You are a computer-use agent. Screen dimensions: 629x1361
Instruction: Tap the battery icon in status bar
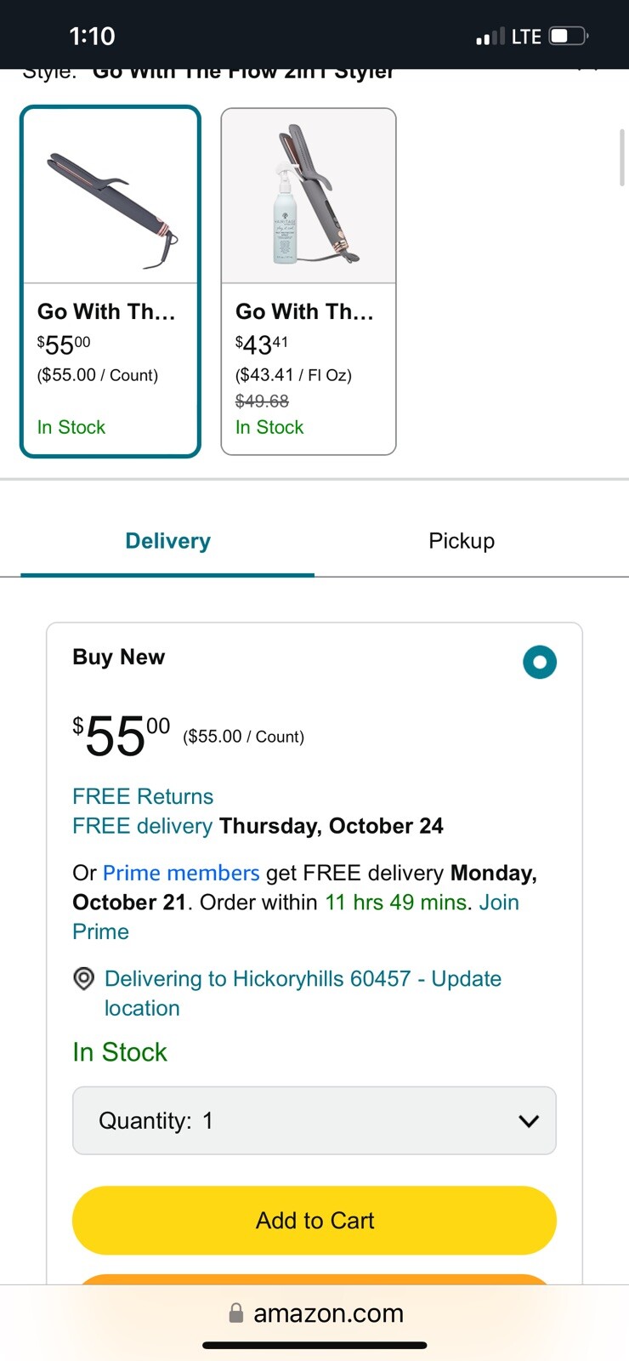[569, 36]
